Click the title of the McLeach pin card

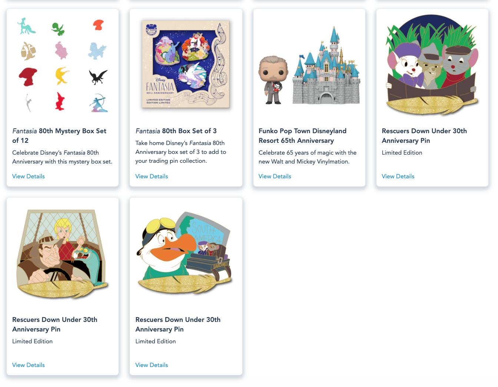[55, 324]
